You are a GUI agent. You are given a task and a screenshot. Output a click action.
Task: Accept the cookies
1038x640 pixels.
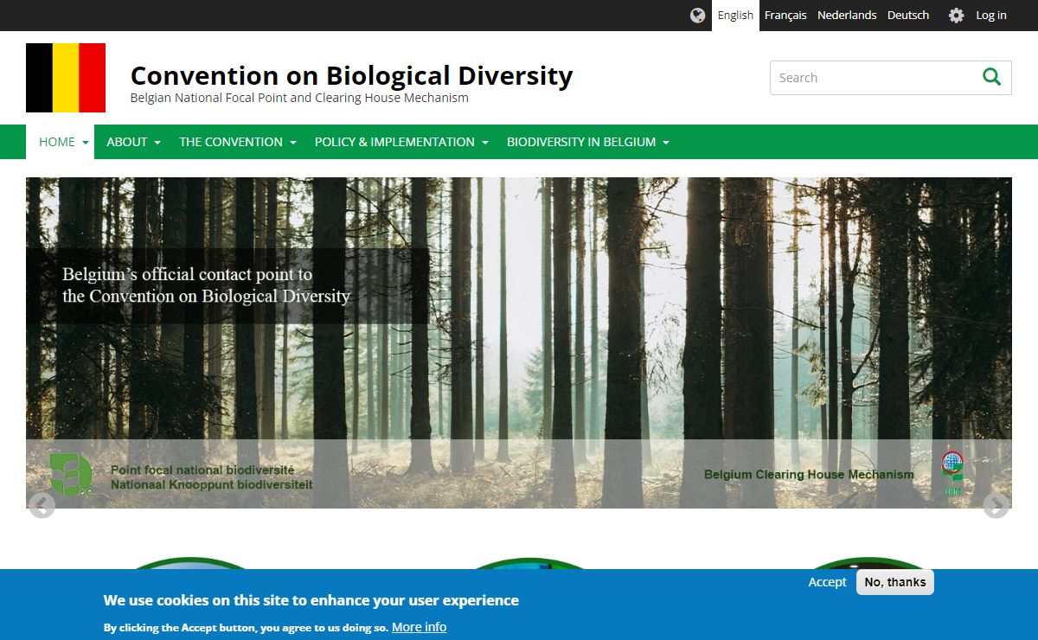click(x=827, y=582)
